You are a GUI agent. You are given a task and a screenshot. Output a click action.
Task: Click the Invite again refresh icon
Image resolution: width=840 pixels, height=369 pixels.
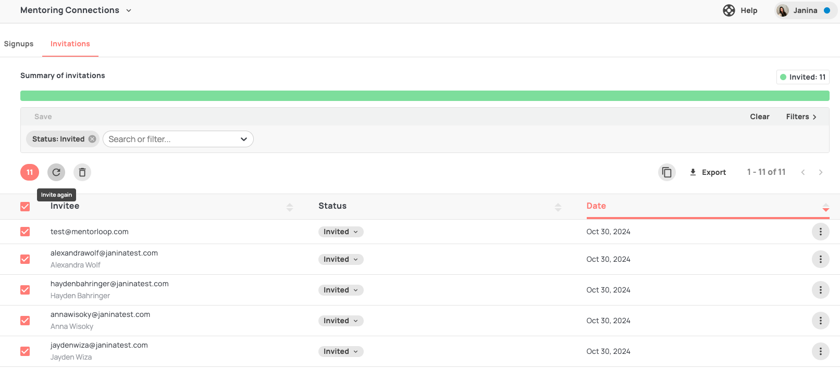click(56, 172)
